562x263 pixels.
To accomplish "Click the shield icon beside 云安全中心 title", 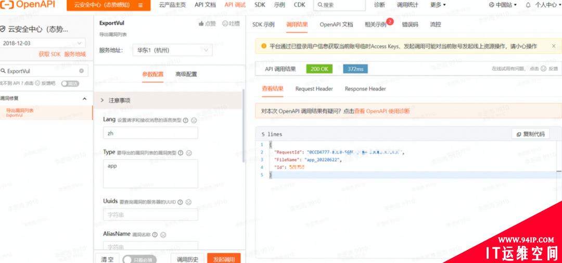I will (3, 29).
